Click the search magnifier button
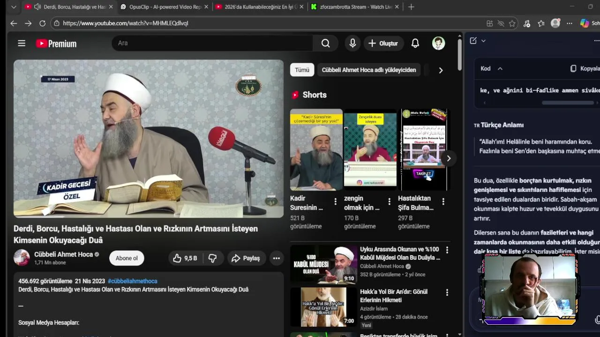This screenshot has width=600, height=337. point(325,43)
